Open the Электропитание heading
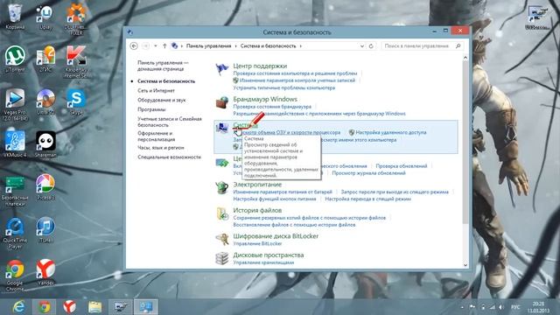The image size is (560, 315). click(257, 185)
